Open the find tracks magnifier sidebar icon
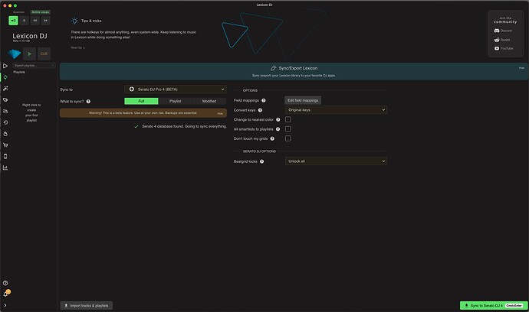This screenshot has height=312, width=529. coord(5,111)
